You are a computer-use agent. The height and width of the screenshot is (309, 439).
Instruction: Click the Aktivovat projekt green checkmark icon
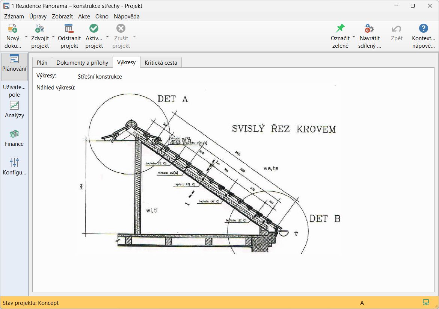pos(94,29)
